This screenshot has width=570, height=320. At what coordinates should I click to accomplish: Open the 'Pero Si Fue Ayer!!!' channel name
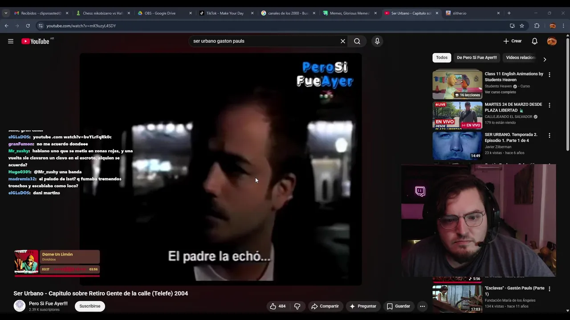coord(48,304)
